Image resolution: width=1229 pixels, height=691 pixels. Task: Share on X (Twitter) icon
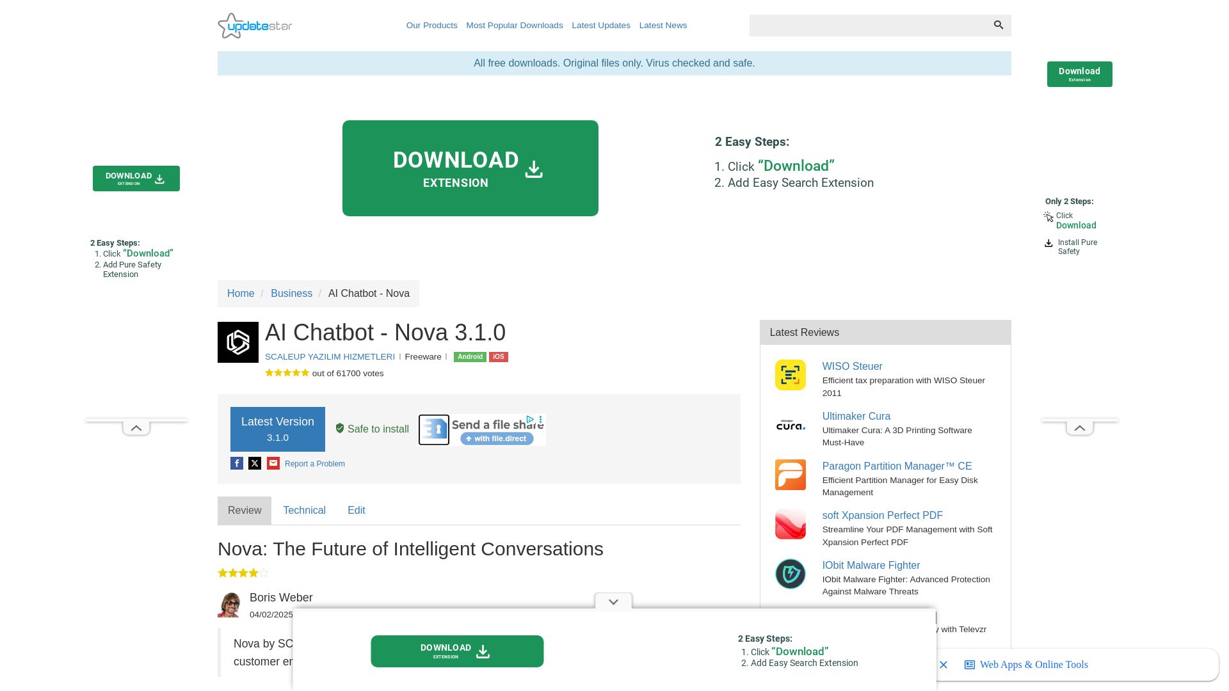pyautogui.click(x=255, y=463)
